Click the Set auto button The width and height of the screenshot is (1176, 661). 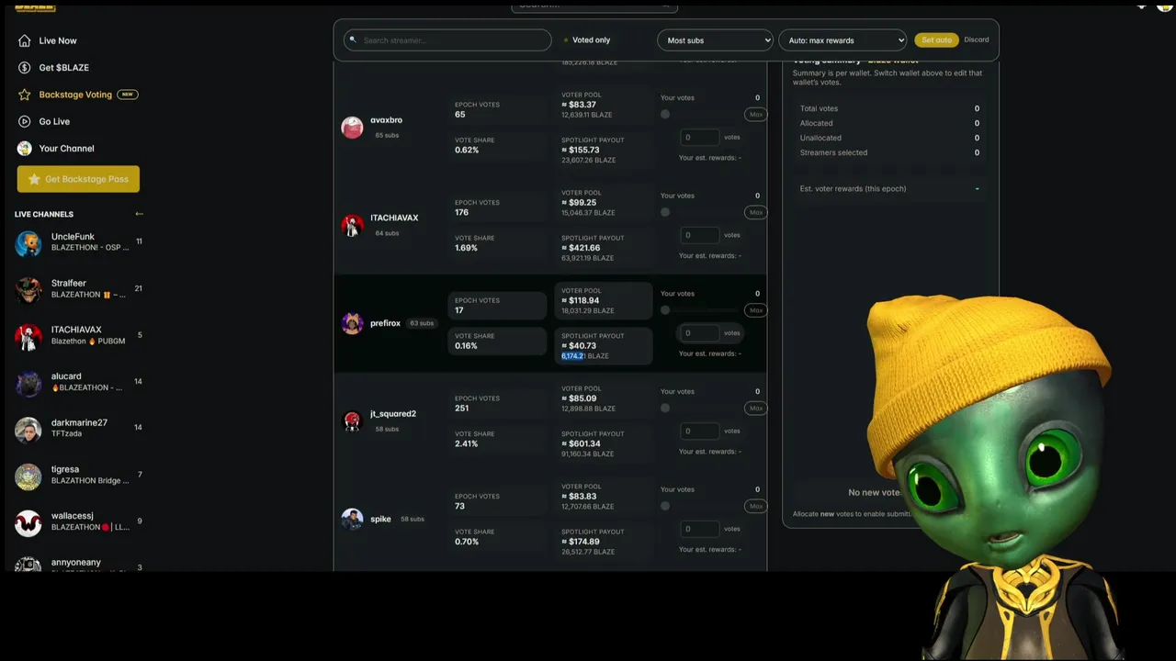click(936, 40)
